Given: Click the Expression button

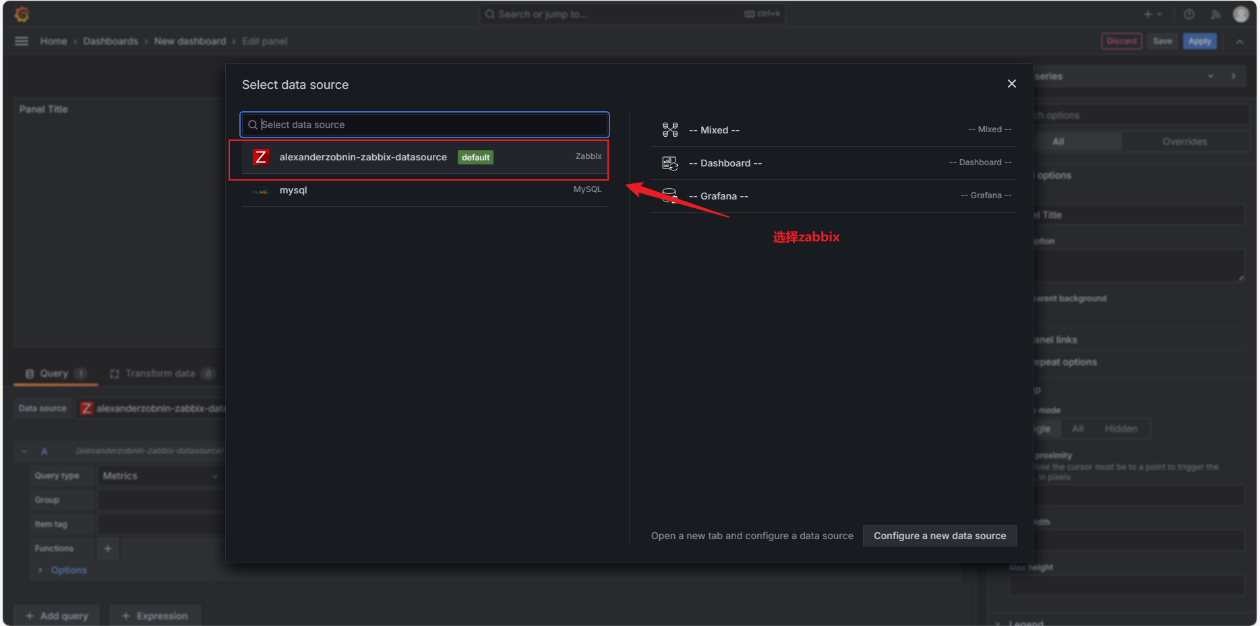Looking at the screenshot, I should pos(155,616).
